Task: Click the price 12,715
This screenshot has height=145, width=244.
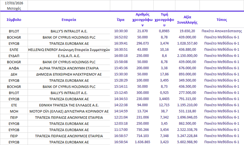Action: [x=164, y=105]
